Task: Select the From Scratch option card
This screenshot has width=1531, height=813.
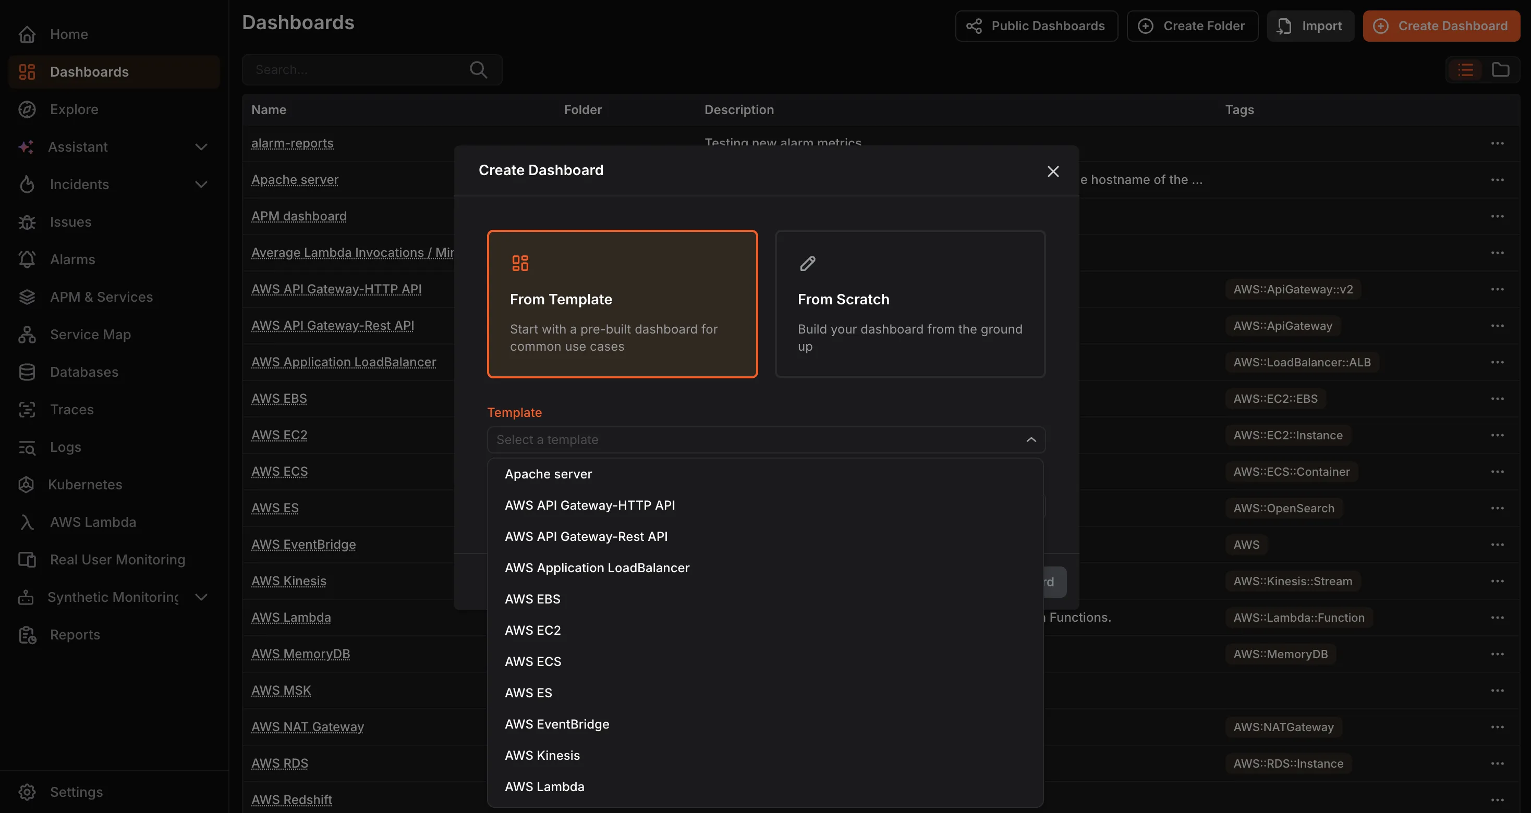Action: point(910,304)
